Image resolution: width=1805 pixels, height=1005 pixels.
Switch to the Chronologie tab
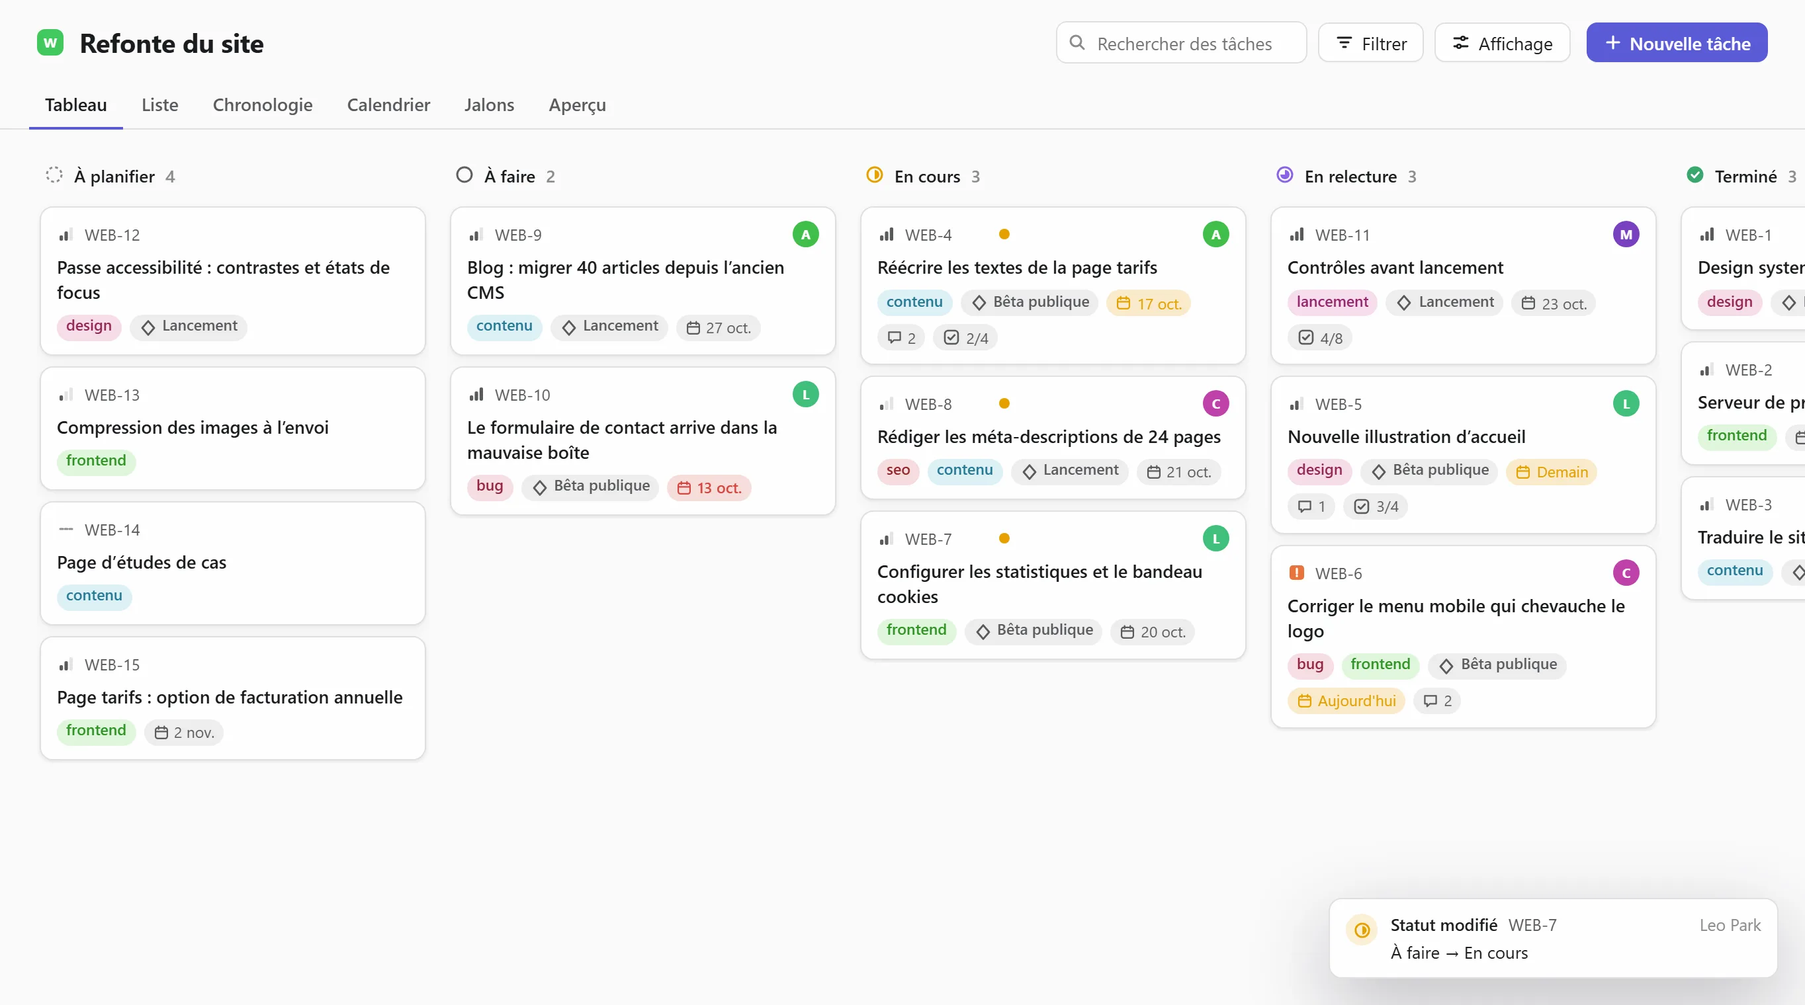pos(262,105)
